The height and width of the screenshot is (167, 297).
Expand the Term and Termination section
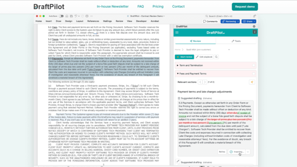tap(178, 65)
